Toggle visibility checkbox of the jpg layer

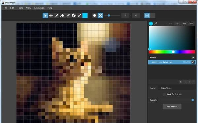(193, 62)
